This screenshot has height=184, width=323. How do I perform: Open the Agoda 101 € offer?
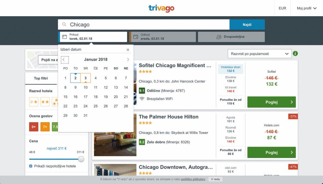point(231,120)
